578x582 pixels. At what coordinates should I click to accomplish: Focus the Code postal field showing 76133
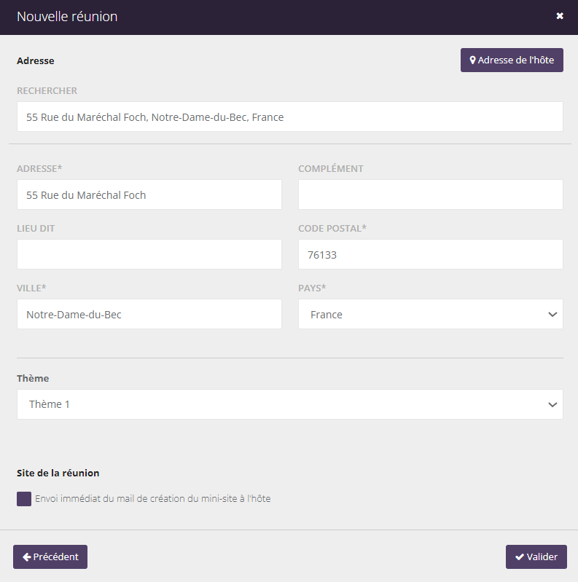(x=430, y=255)
